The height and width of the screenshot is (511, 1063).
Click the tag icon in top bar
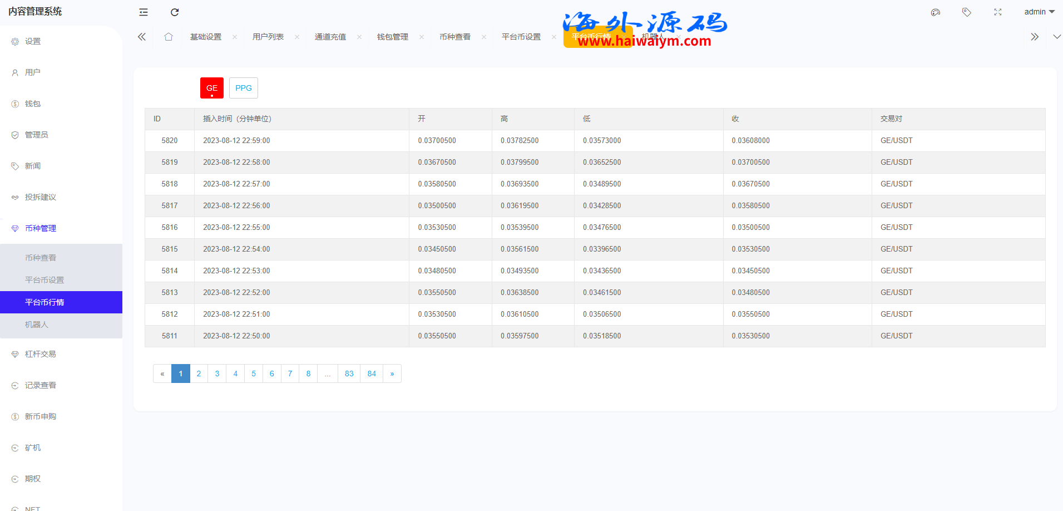[967, 12]
